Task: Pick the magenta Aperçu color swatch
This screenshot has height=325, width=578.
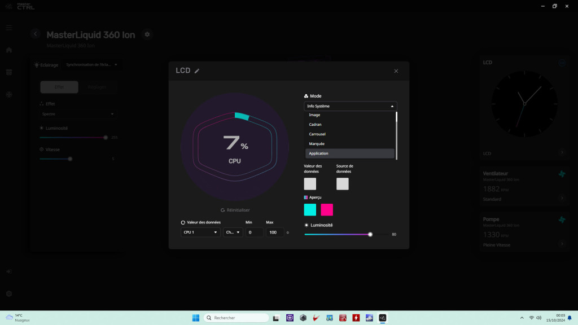Action: coord(327,210)
